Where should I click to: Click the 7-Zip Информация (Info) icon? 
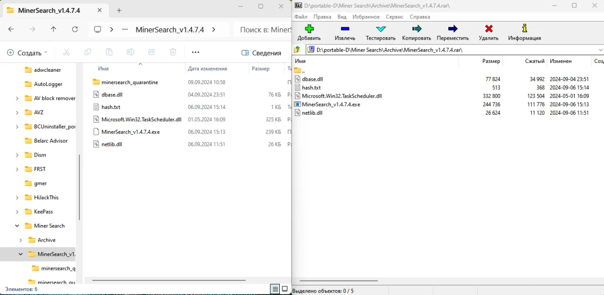[525, 29]
